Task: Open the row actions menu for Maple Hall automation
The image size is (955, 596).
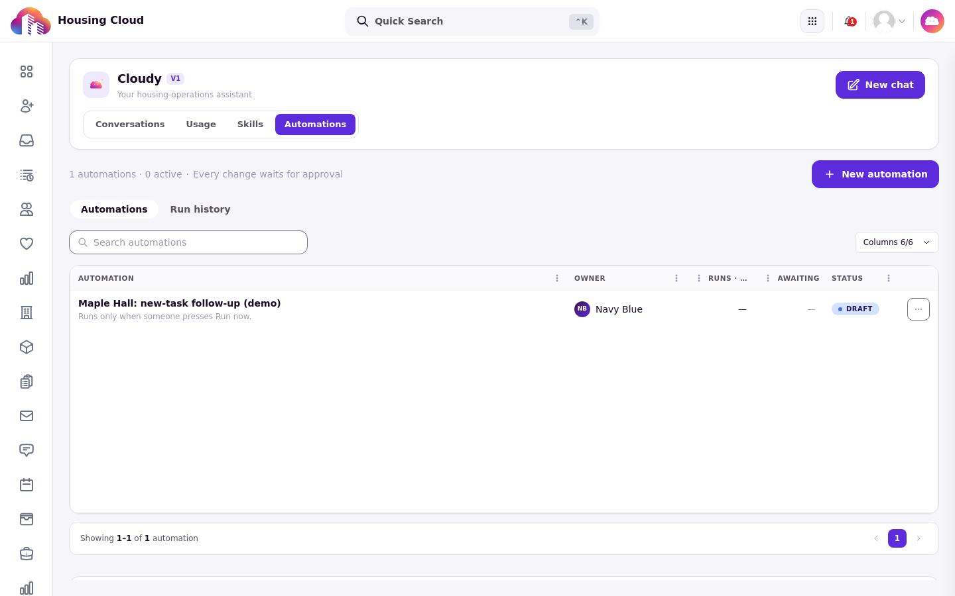Action: [x=919, y=309]
